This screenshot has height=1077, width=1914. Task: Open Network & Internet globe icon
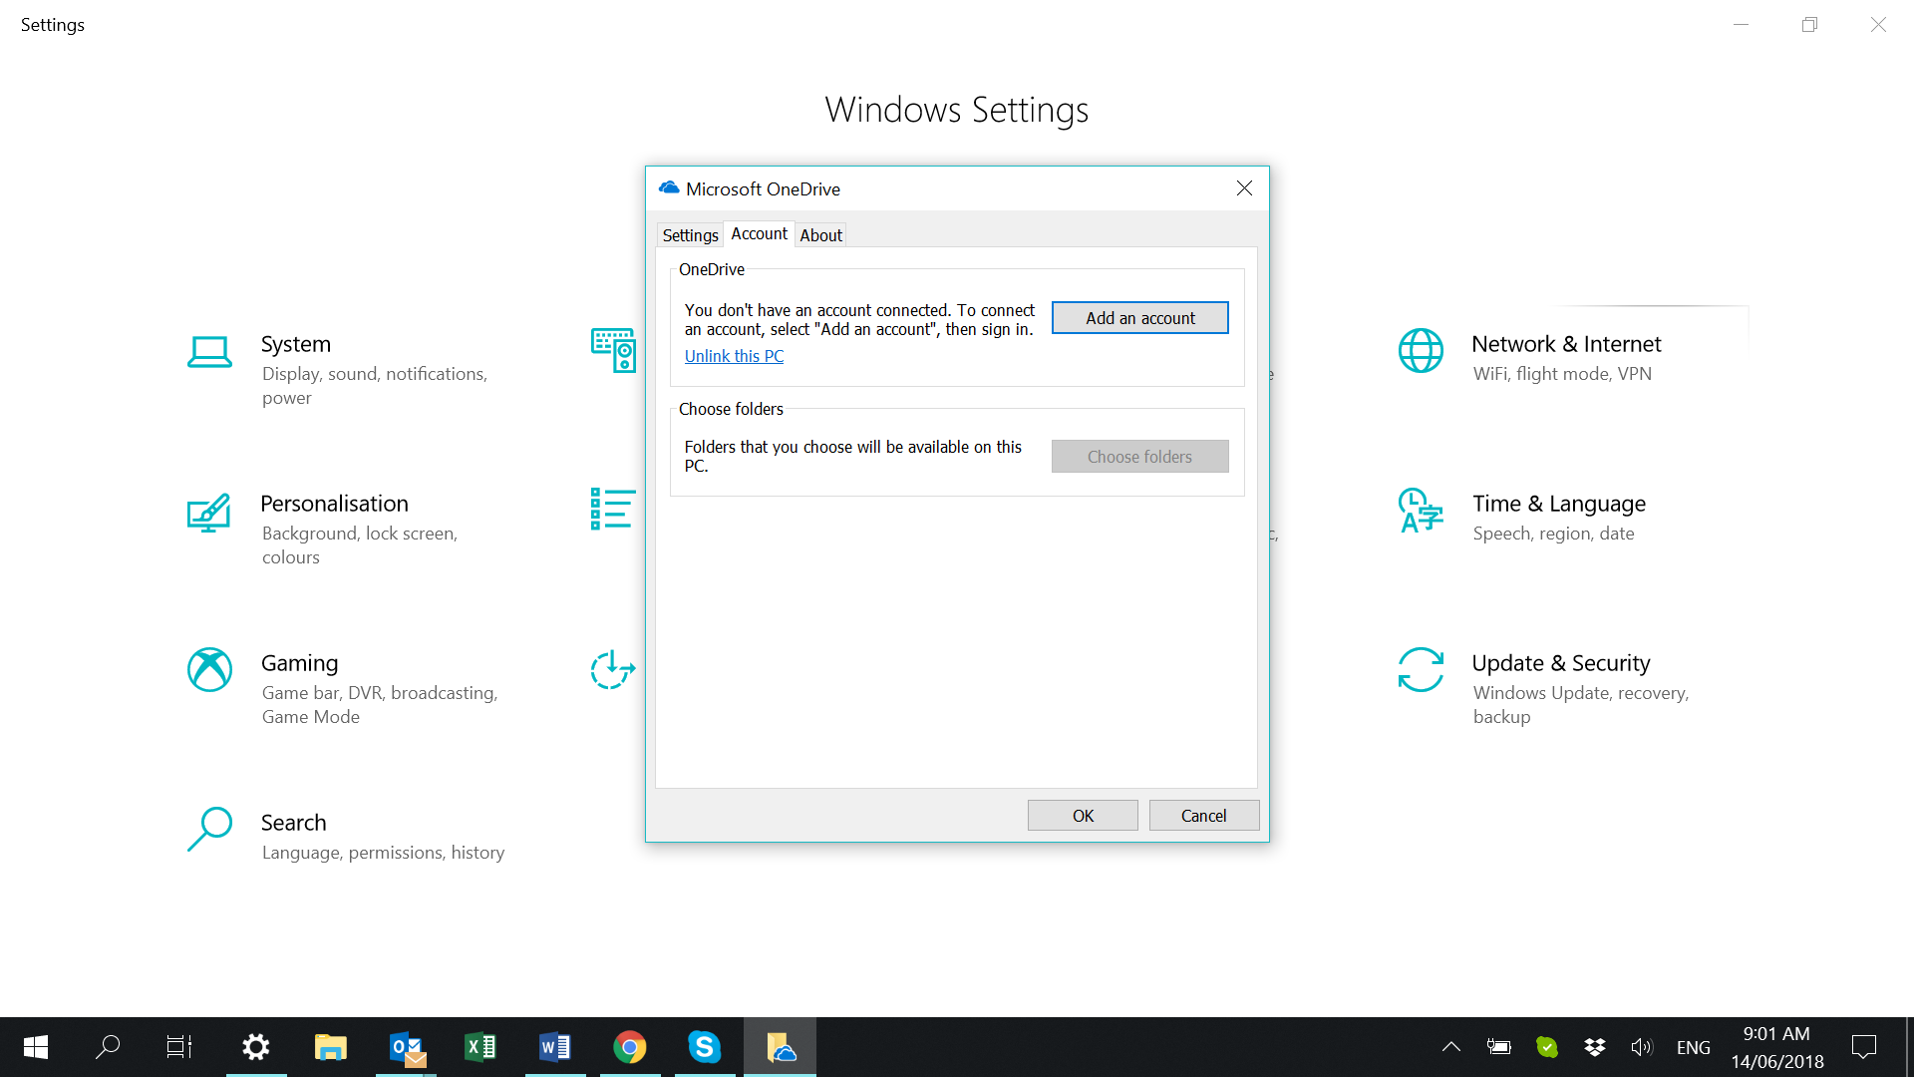pyautogui.click(x=1421, y=350)
